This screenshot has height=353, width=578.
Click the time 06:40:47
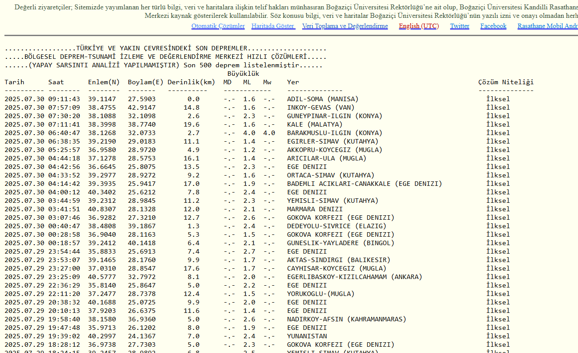click(64, 133)
